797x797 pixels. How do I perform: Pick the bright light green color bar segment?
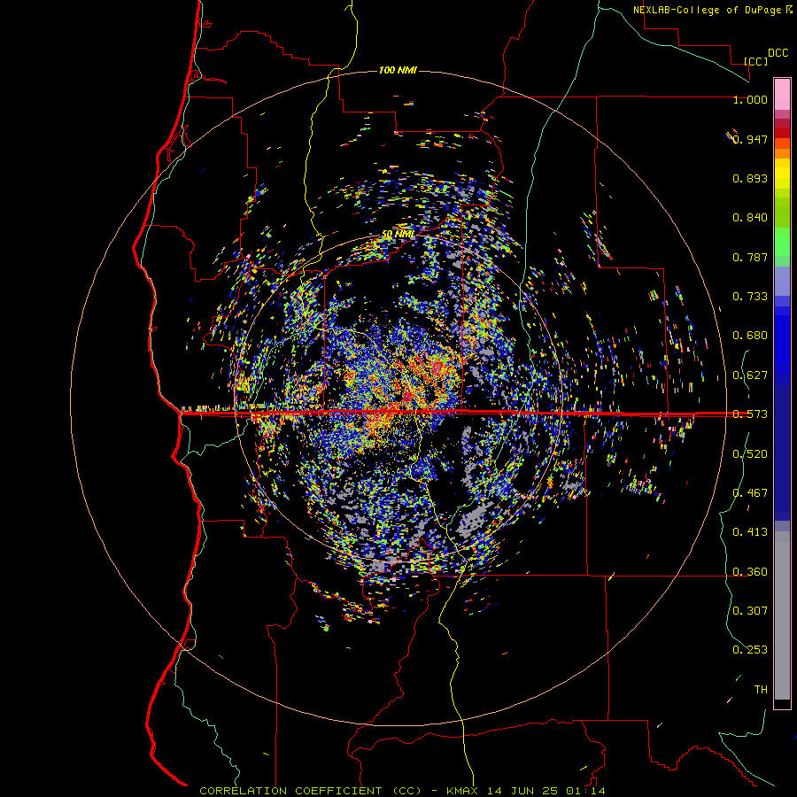click(x=782, y=242)
